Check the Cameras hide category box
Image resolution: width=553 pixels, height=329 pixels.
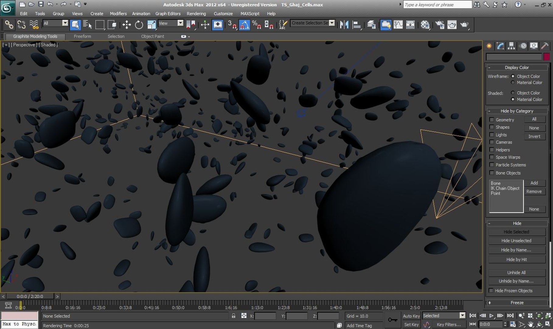point(492,142)
